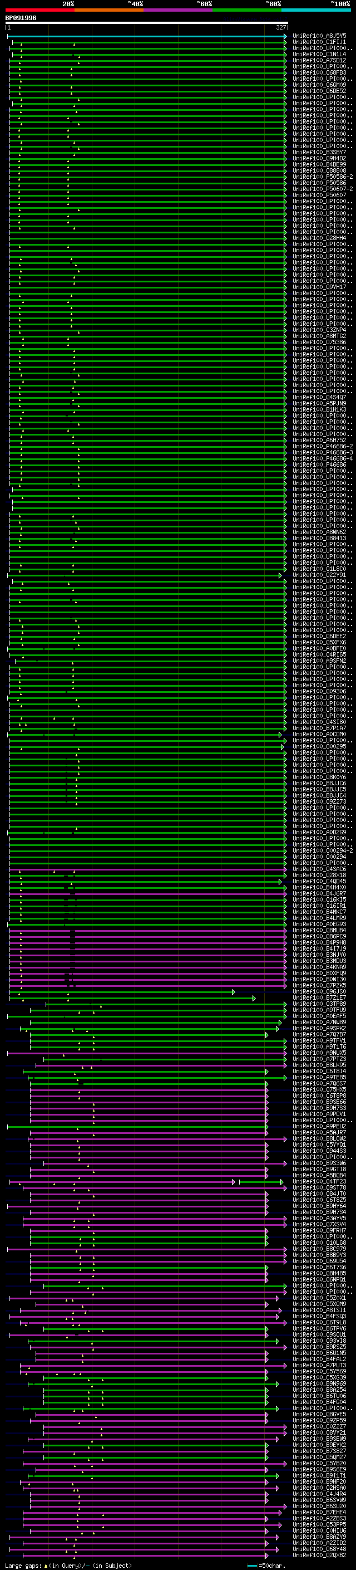The height and width of the screenshot is (1570, 356).
Task: Click the UniRef100_Q3TP89 label
Action: pos(319,1004)
